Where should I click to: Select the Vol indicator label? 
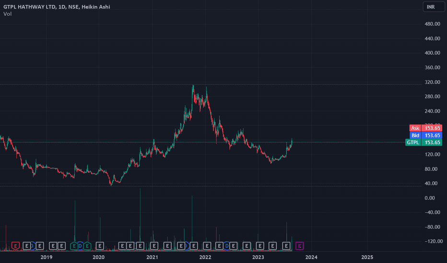[7, 14]
